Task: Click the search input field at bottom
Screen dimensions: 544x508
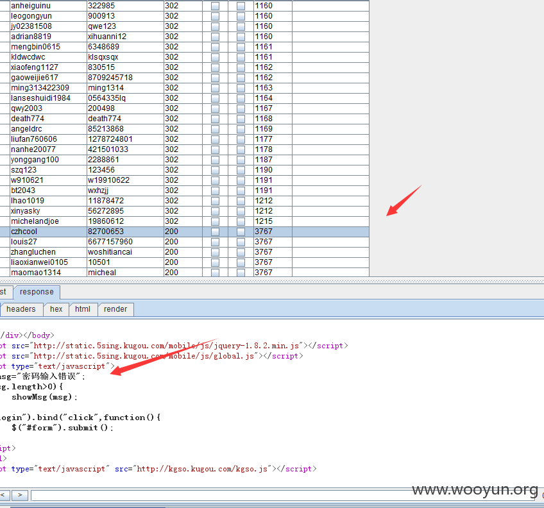Action: (x=284, y=495)
